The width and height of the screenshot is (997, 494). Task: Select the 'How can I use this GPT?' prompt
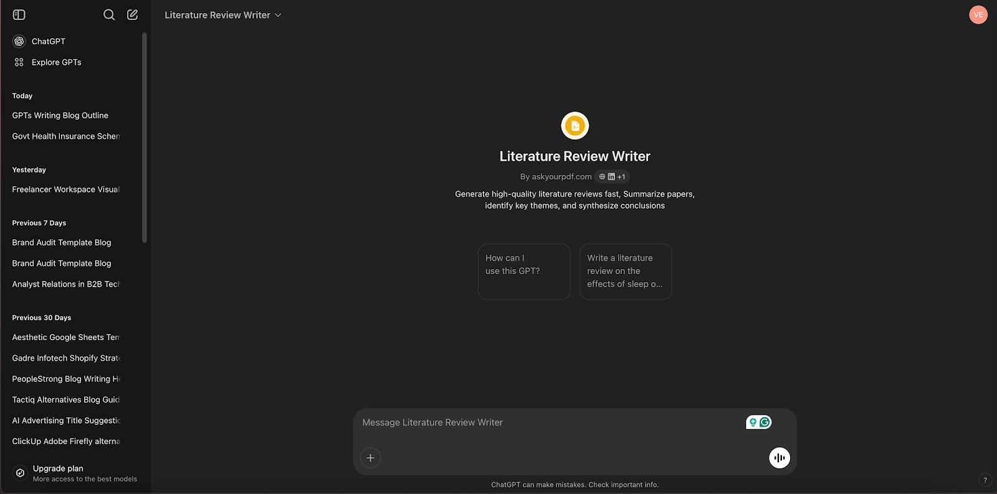click(524, 272)
